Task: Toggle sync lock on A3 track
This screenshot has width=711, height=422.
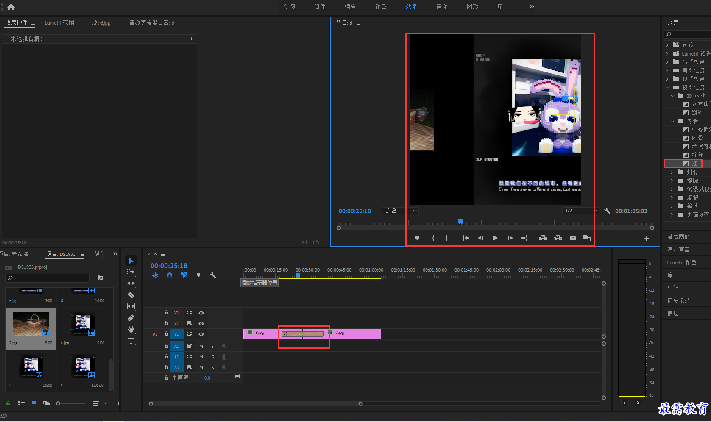Action: click(190, 367)
